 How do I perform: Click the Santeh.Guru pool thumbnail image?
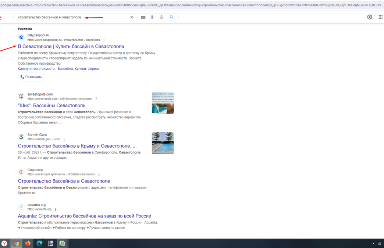click(163, 143)
